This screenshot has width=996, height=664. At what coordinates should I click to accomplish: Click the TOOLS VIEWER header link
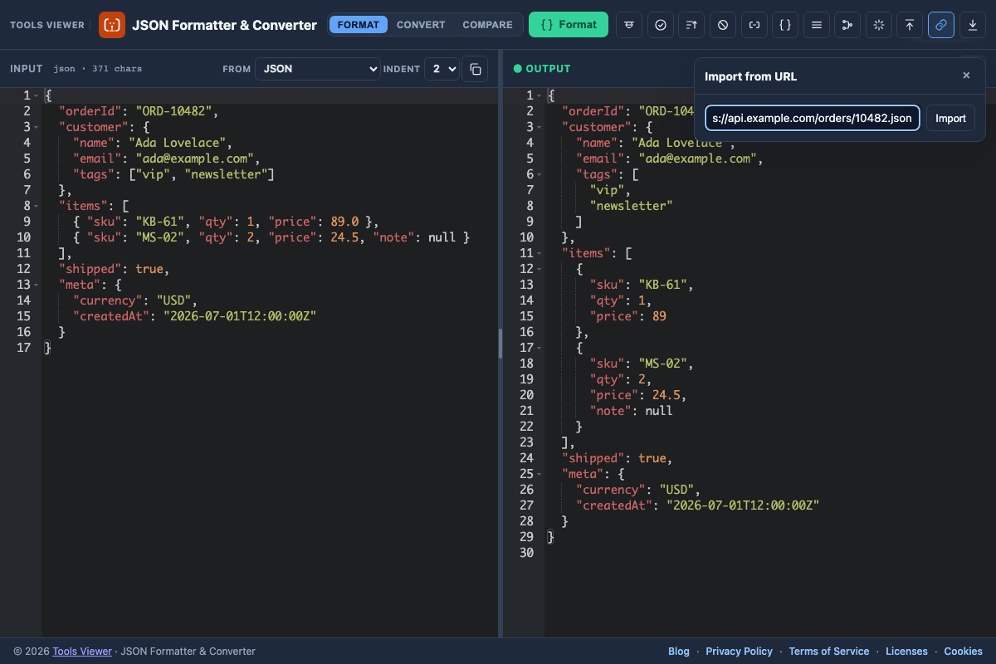[x=47, y=25]
